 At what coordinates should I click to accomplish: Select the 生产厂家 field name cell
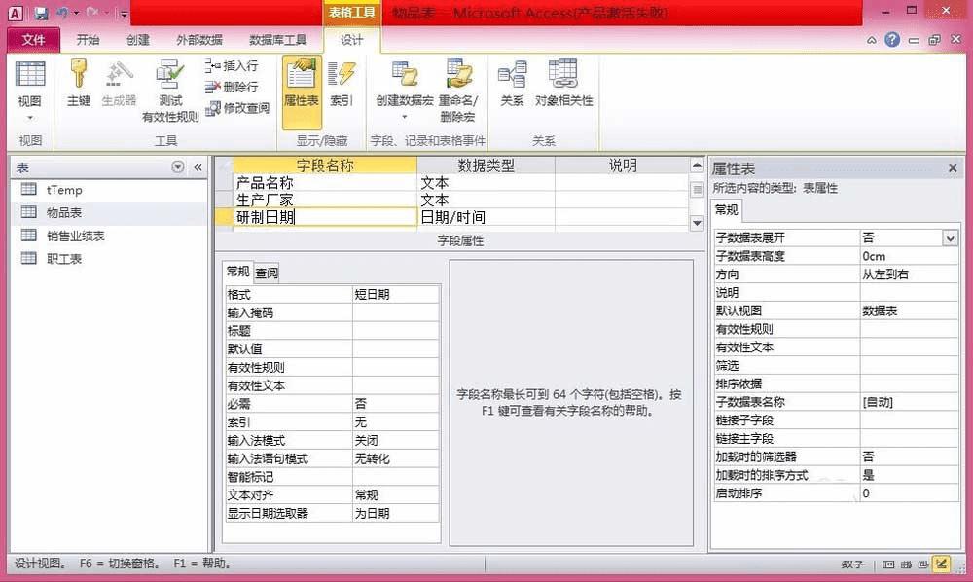click(325, 200)
